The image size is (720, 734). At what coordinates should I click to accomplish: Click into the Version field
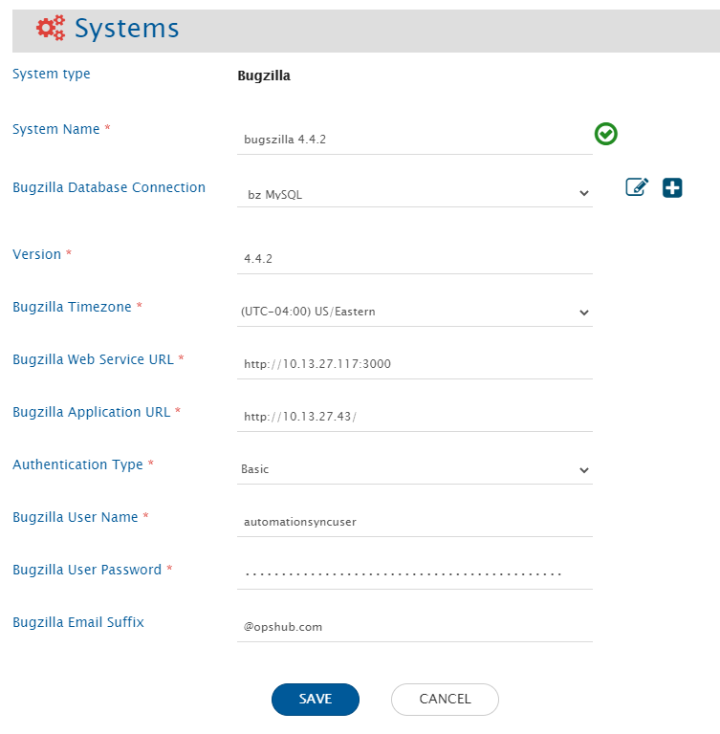414,259
